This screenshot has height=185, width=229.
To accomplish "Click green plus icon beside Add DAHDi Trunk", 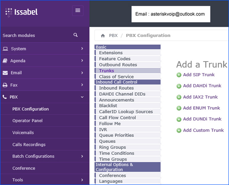I will click(179, 86).
